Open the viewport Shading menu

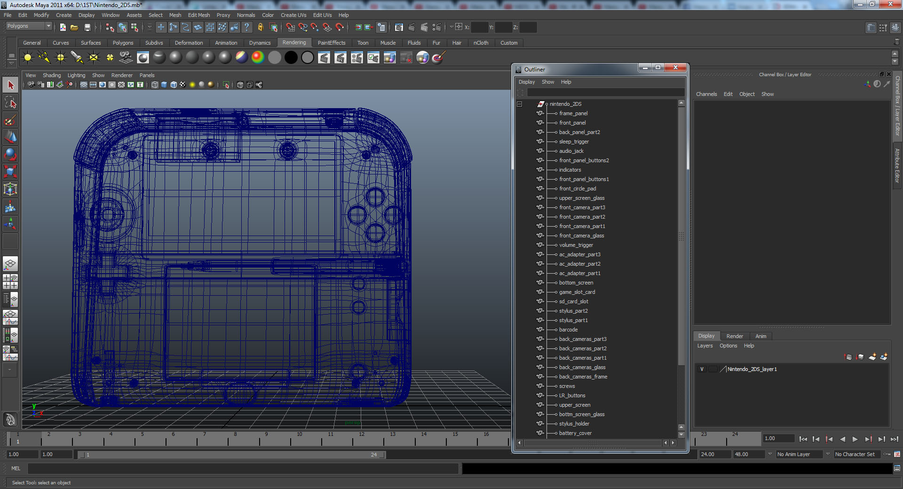click(x=52, y=75)
